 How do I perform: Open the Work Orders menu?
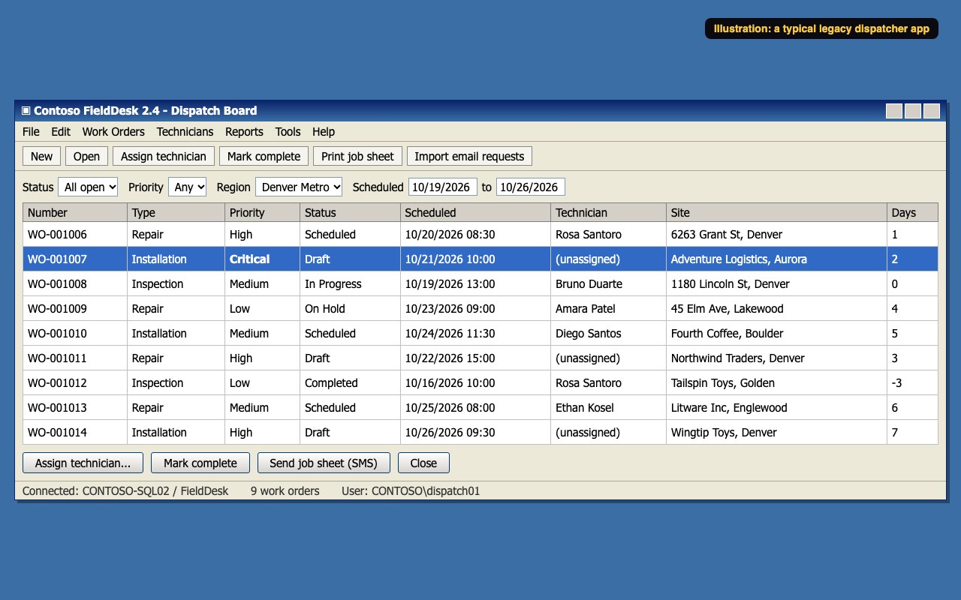click(113, 131)
